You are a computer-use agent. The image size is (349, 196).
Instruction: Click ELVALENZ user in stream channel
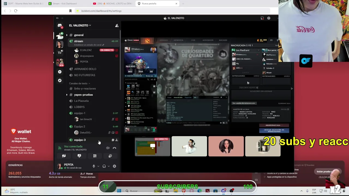click(86, 50)
